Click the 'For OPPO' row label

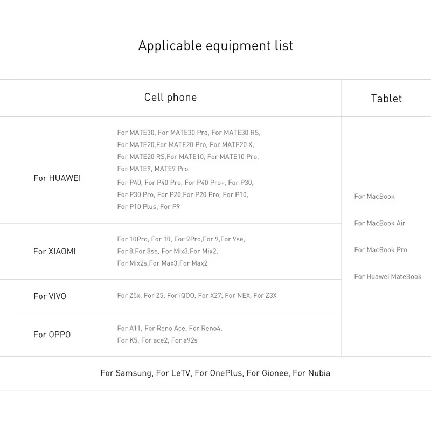[x=52, y=335]
